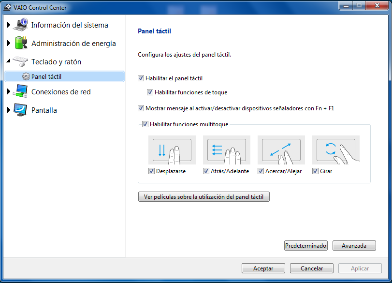Expand the Información del sistema tree node
Viewport: 392px width, 283px height.
9,25
